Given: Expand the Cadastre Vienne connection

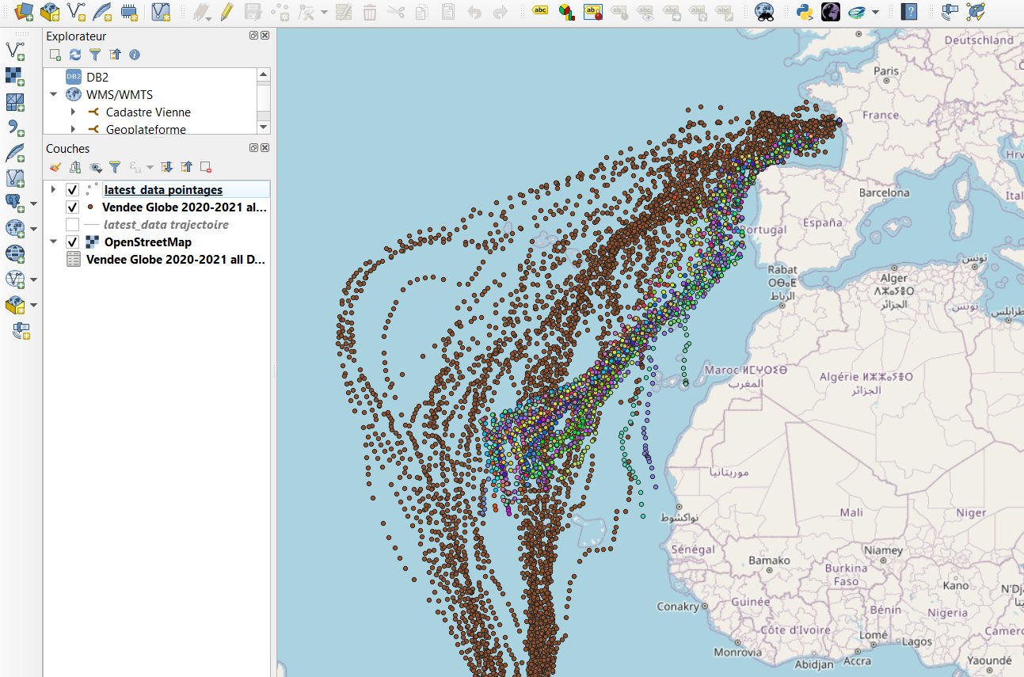Looking at the screenshot, I should coord(73,112).
